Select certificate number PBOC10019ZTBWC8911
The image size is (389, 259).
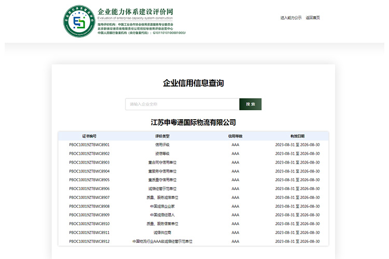pos(89,233)
